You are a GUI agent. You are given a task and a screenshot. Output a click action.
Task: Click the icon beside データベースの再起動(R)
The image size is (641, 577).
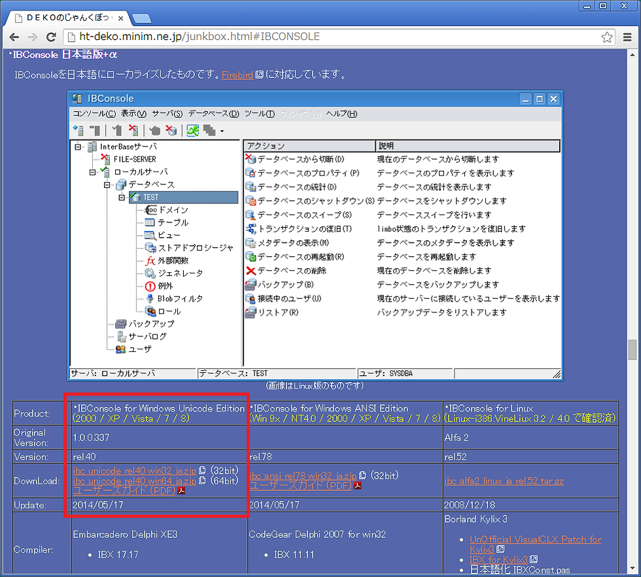[250, 257]
